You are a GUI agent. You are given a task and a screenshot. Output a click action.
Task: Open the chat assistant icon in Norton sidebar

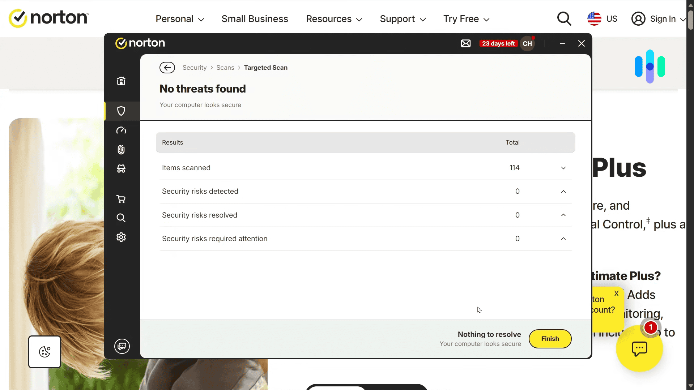[122, 346]
